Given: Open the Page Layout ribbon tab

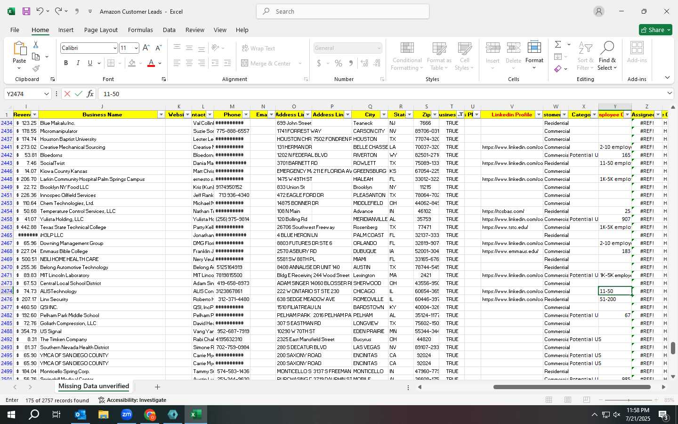Looking at the screenshot, I should tap(101, 30).
